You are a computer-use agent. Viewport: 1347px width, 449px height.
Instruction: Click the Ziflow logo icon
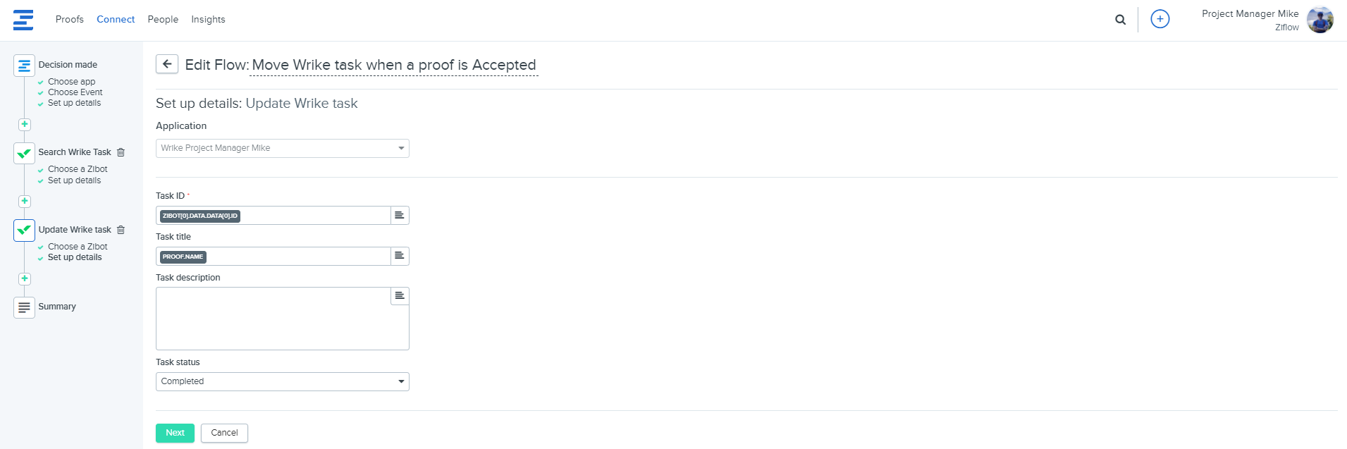(23, 20)
